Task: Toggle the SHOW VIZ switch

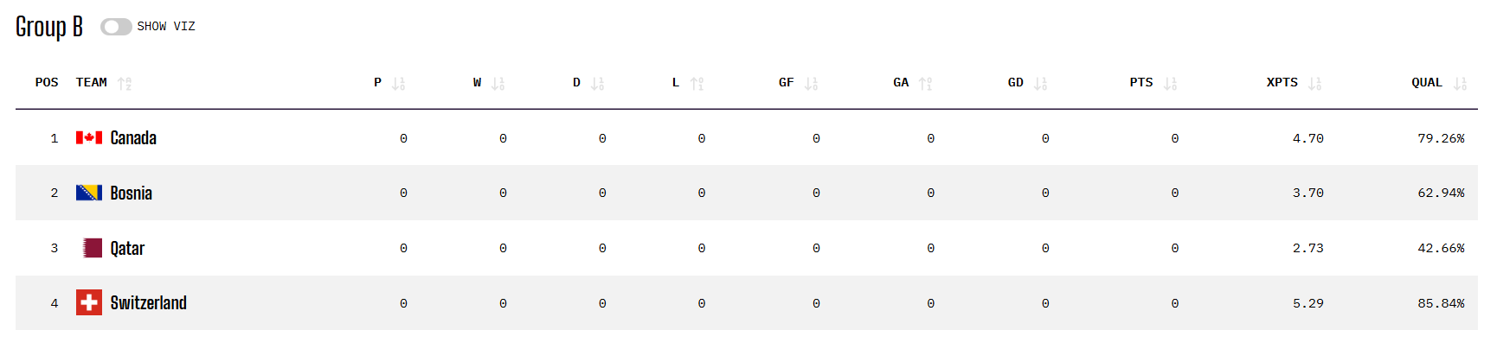Action: (x=116, y=27)
